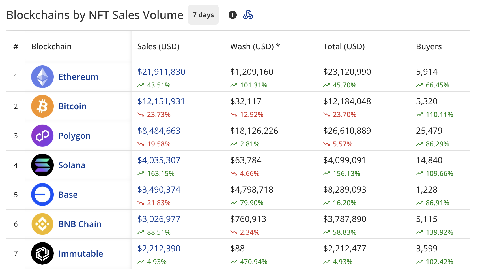This screenshot has height=269, width=478.
Task: Select Solana buyers count 14,840
Action: coord(429,160)
